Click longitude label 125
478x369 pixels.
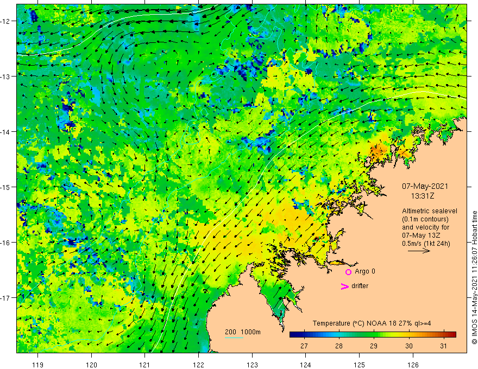[x=359, y=365]
